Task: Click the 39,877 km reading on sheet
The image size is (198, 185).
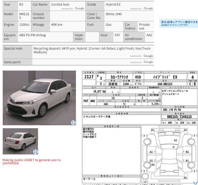Action: pos(99,91)
